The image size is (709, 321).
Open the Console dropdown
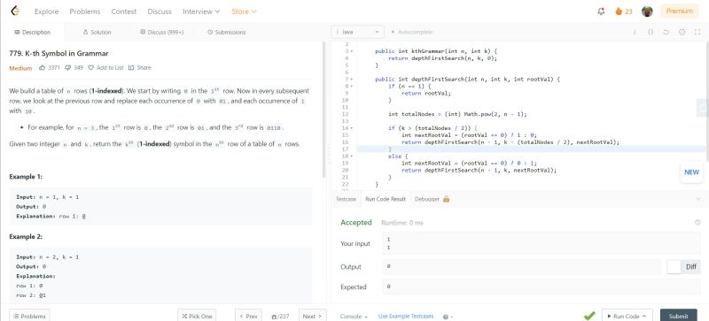pyautogui.click(x=354, y=317)
